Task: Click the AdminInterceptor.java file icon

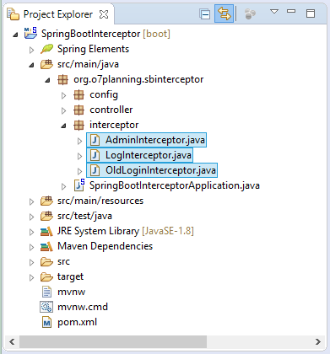Action: [95, 140]
